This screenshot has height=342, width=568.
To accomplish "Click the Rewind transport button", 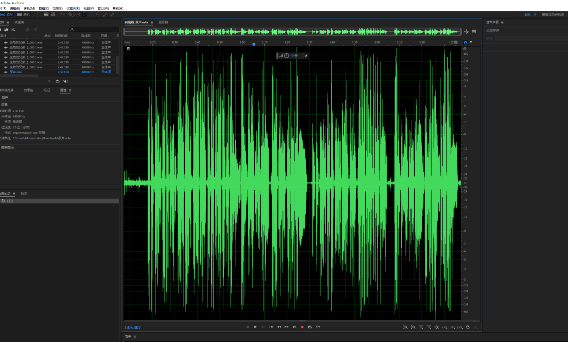I will point(279,327).
